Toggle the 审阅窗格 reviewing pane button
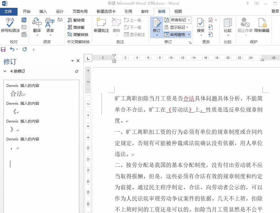 175,34
